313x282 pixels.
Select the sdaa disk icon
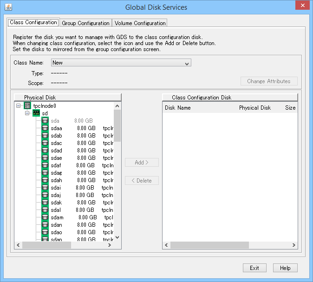coord(45,128)
